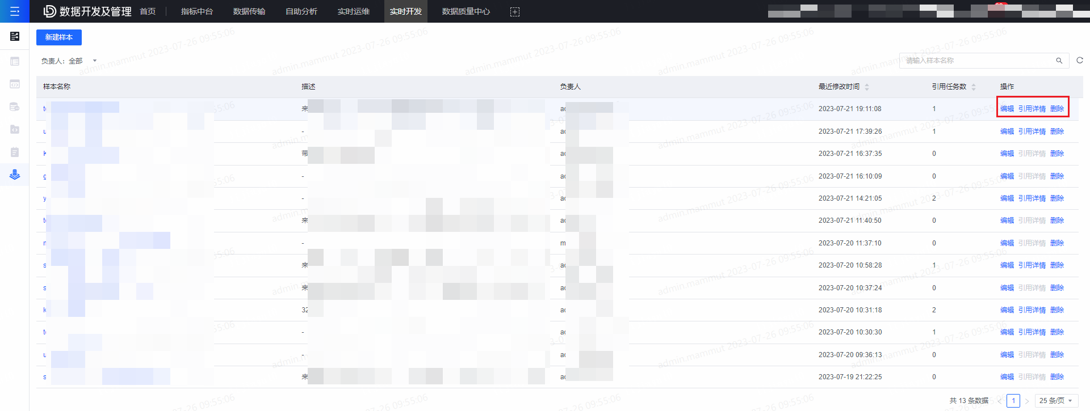
Task: Click the 描述 column header
Action: click(x=308, y=87)
